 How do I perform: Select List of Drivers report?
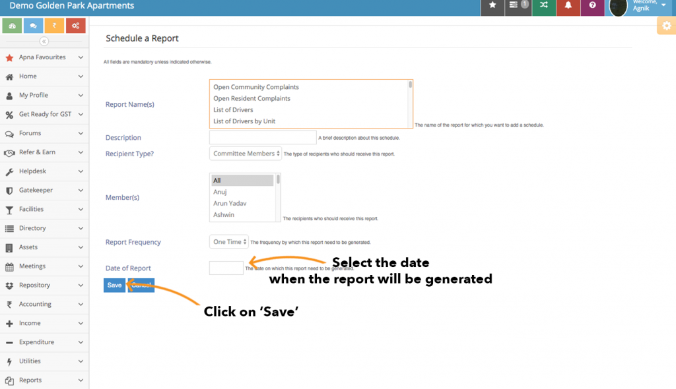point(233,110)
